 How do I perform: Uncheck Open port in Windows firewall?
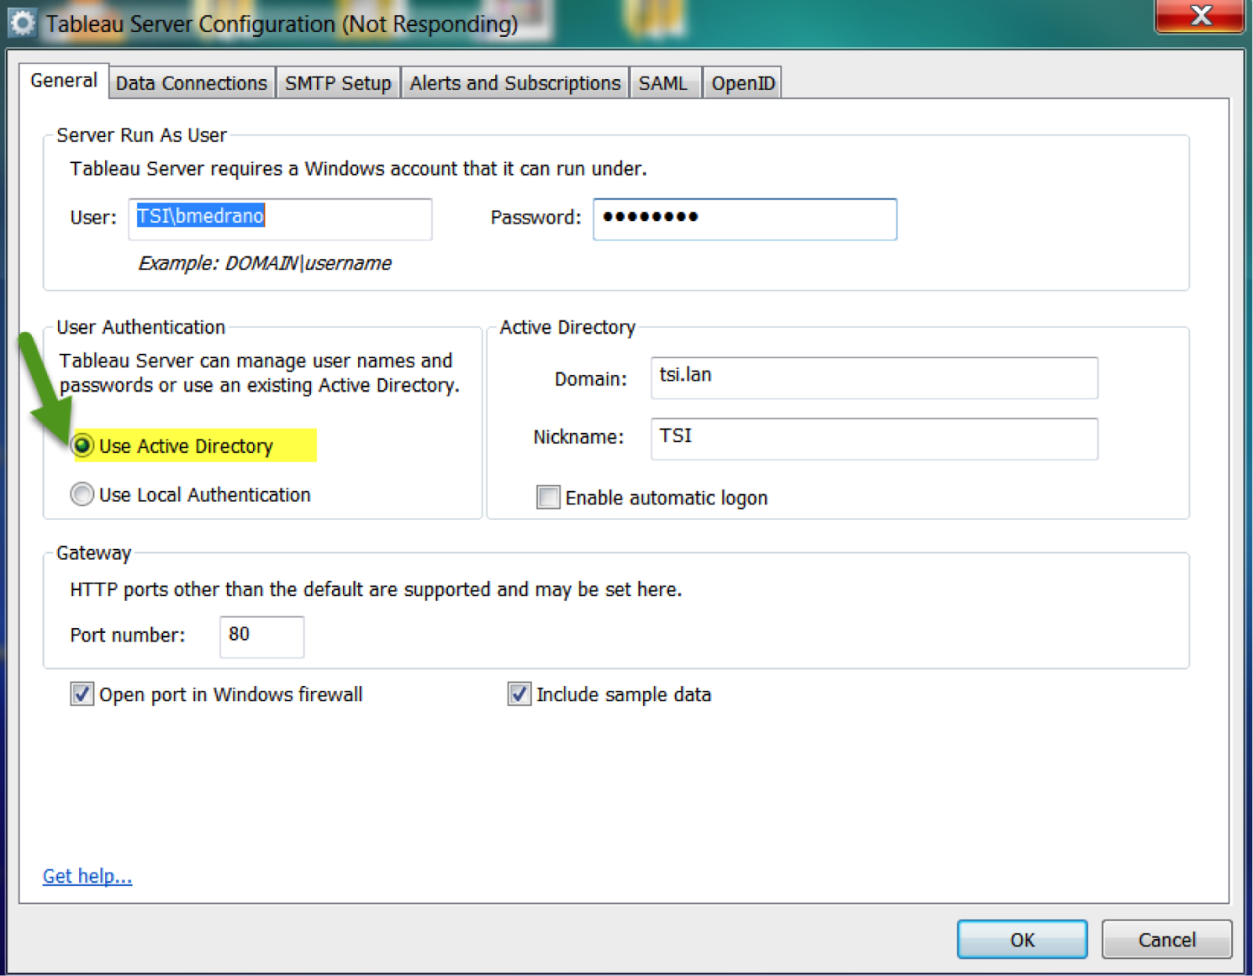click(x=82, y=694)
